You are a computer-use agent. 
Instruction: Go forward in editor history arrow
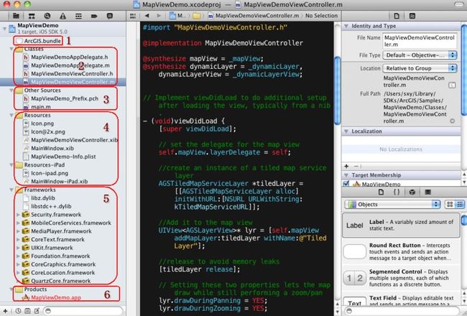click(x=159, y=16)
